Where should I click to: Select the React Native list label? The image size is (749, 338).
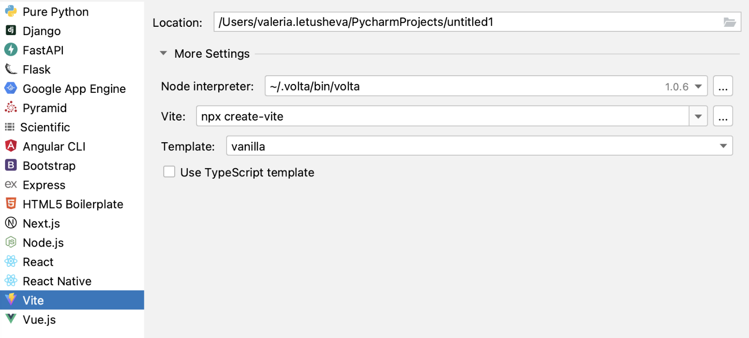[57, 281]
